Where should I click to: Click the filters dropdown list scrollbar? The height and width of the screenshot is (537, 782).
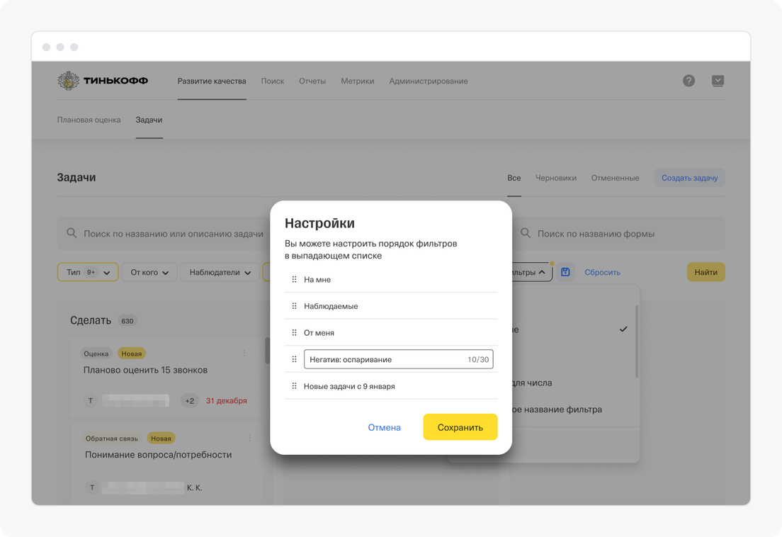[x=637, y=341]
